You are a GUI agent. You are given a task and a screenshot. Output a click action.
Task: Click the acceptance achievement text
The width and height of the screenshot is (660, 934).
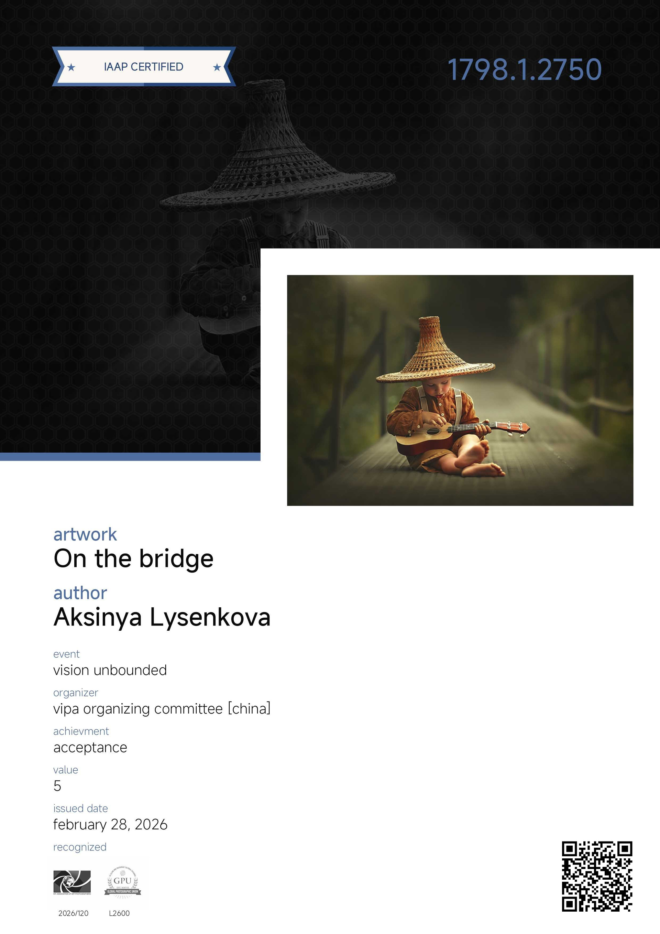90,748
